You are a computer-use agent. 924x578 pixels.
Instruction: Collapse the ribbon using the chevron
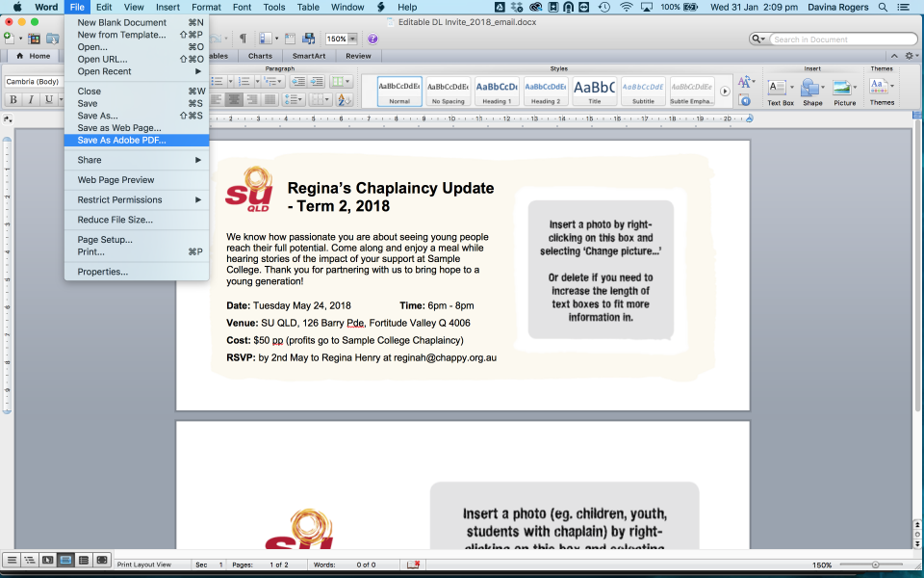pos(894,56)
